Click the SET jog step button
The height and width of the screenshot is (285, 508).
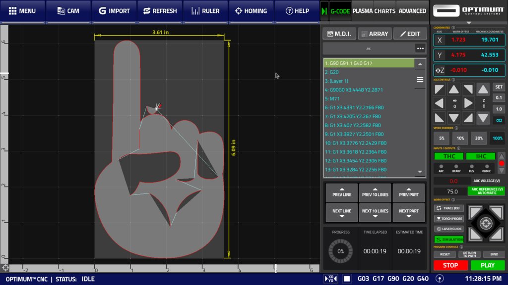[x=499, y=87]
